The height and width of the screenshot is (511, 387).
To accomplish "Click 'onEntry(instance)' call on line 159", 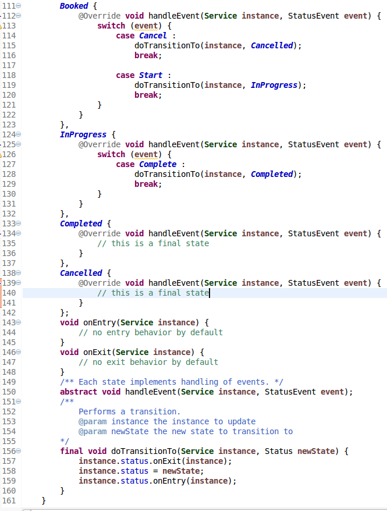I will (x=192, y=481).
